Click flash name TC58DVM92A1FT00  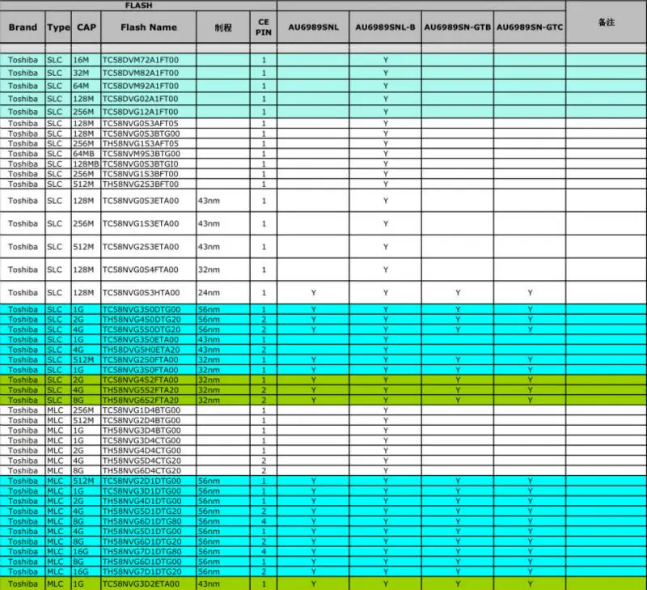pos(141,86)
